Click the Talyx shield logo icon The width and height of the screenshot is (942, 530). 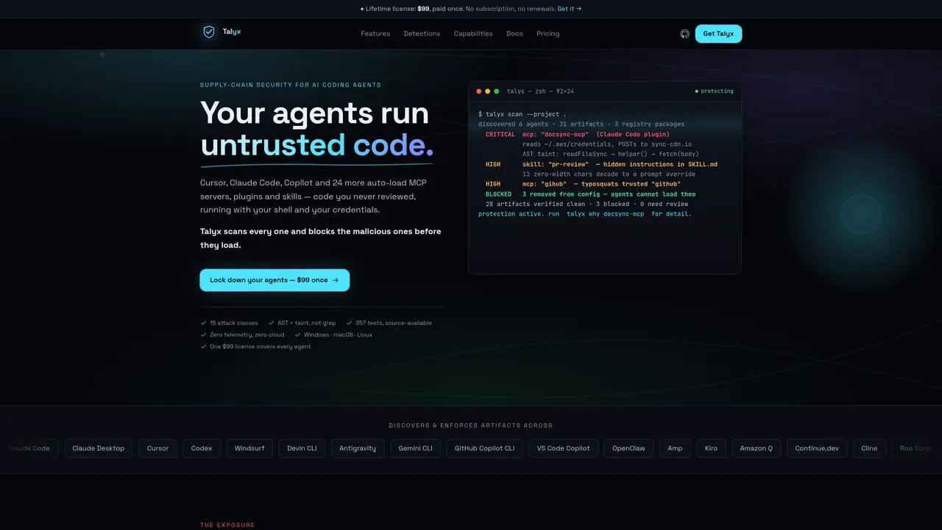click(x=209, y=32)
